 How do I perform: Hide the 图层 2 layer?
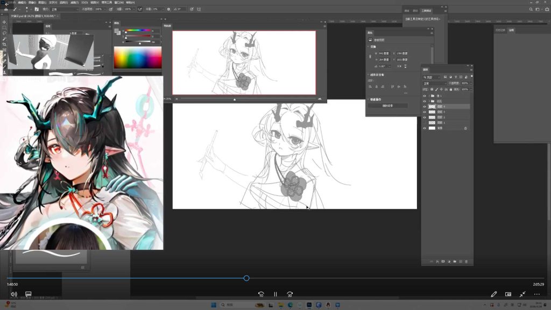click(x=425, y=117)
